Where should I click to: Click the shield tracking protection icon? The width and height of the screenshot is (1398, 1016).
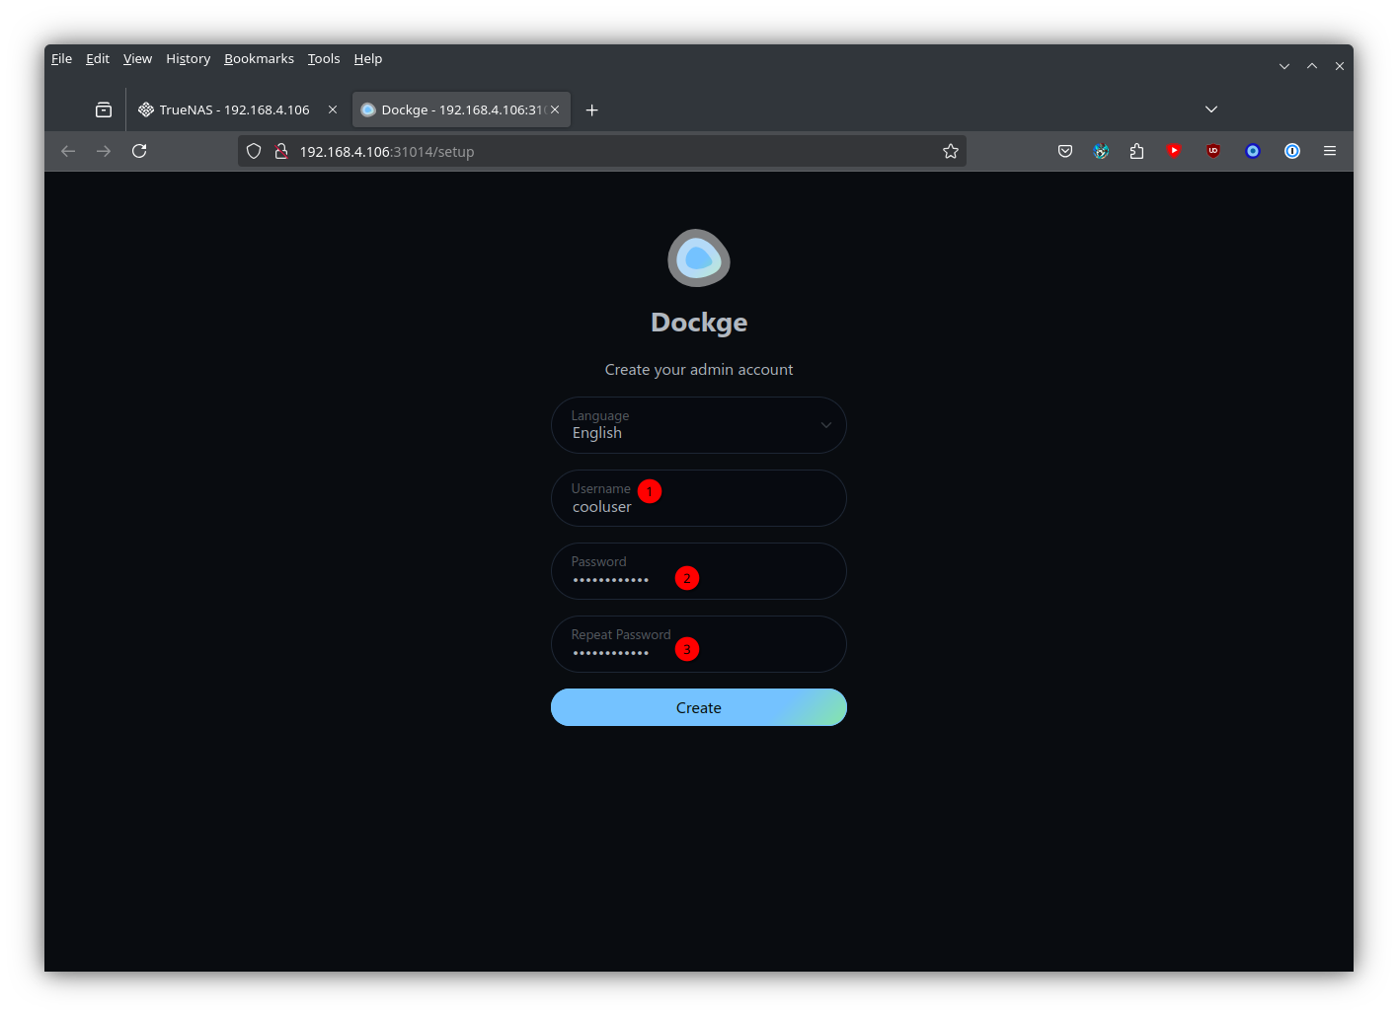pyautogui.click(x=254, y=151)
